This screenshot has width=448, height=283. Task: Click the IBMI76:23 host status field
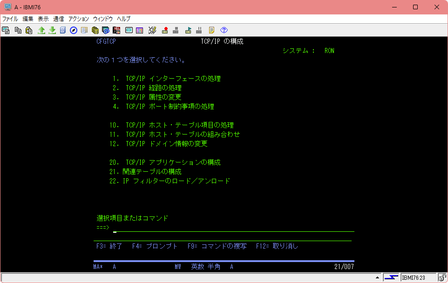[x=418, y=277]
